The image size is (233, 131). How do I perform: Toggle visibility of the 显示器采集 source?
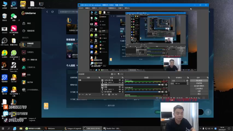click(x=120, y=92)
